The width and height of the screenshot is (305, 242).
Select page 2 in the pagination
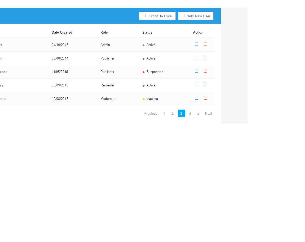tap(173, 114)
